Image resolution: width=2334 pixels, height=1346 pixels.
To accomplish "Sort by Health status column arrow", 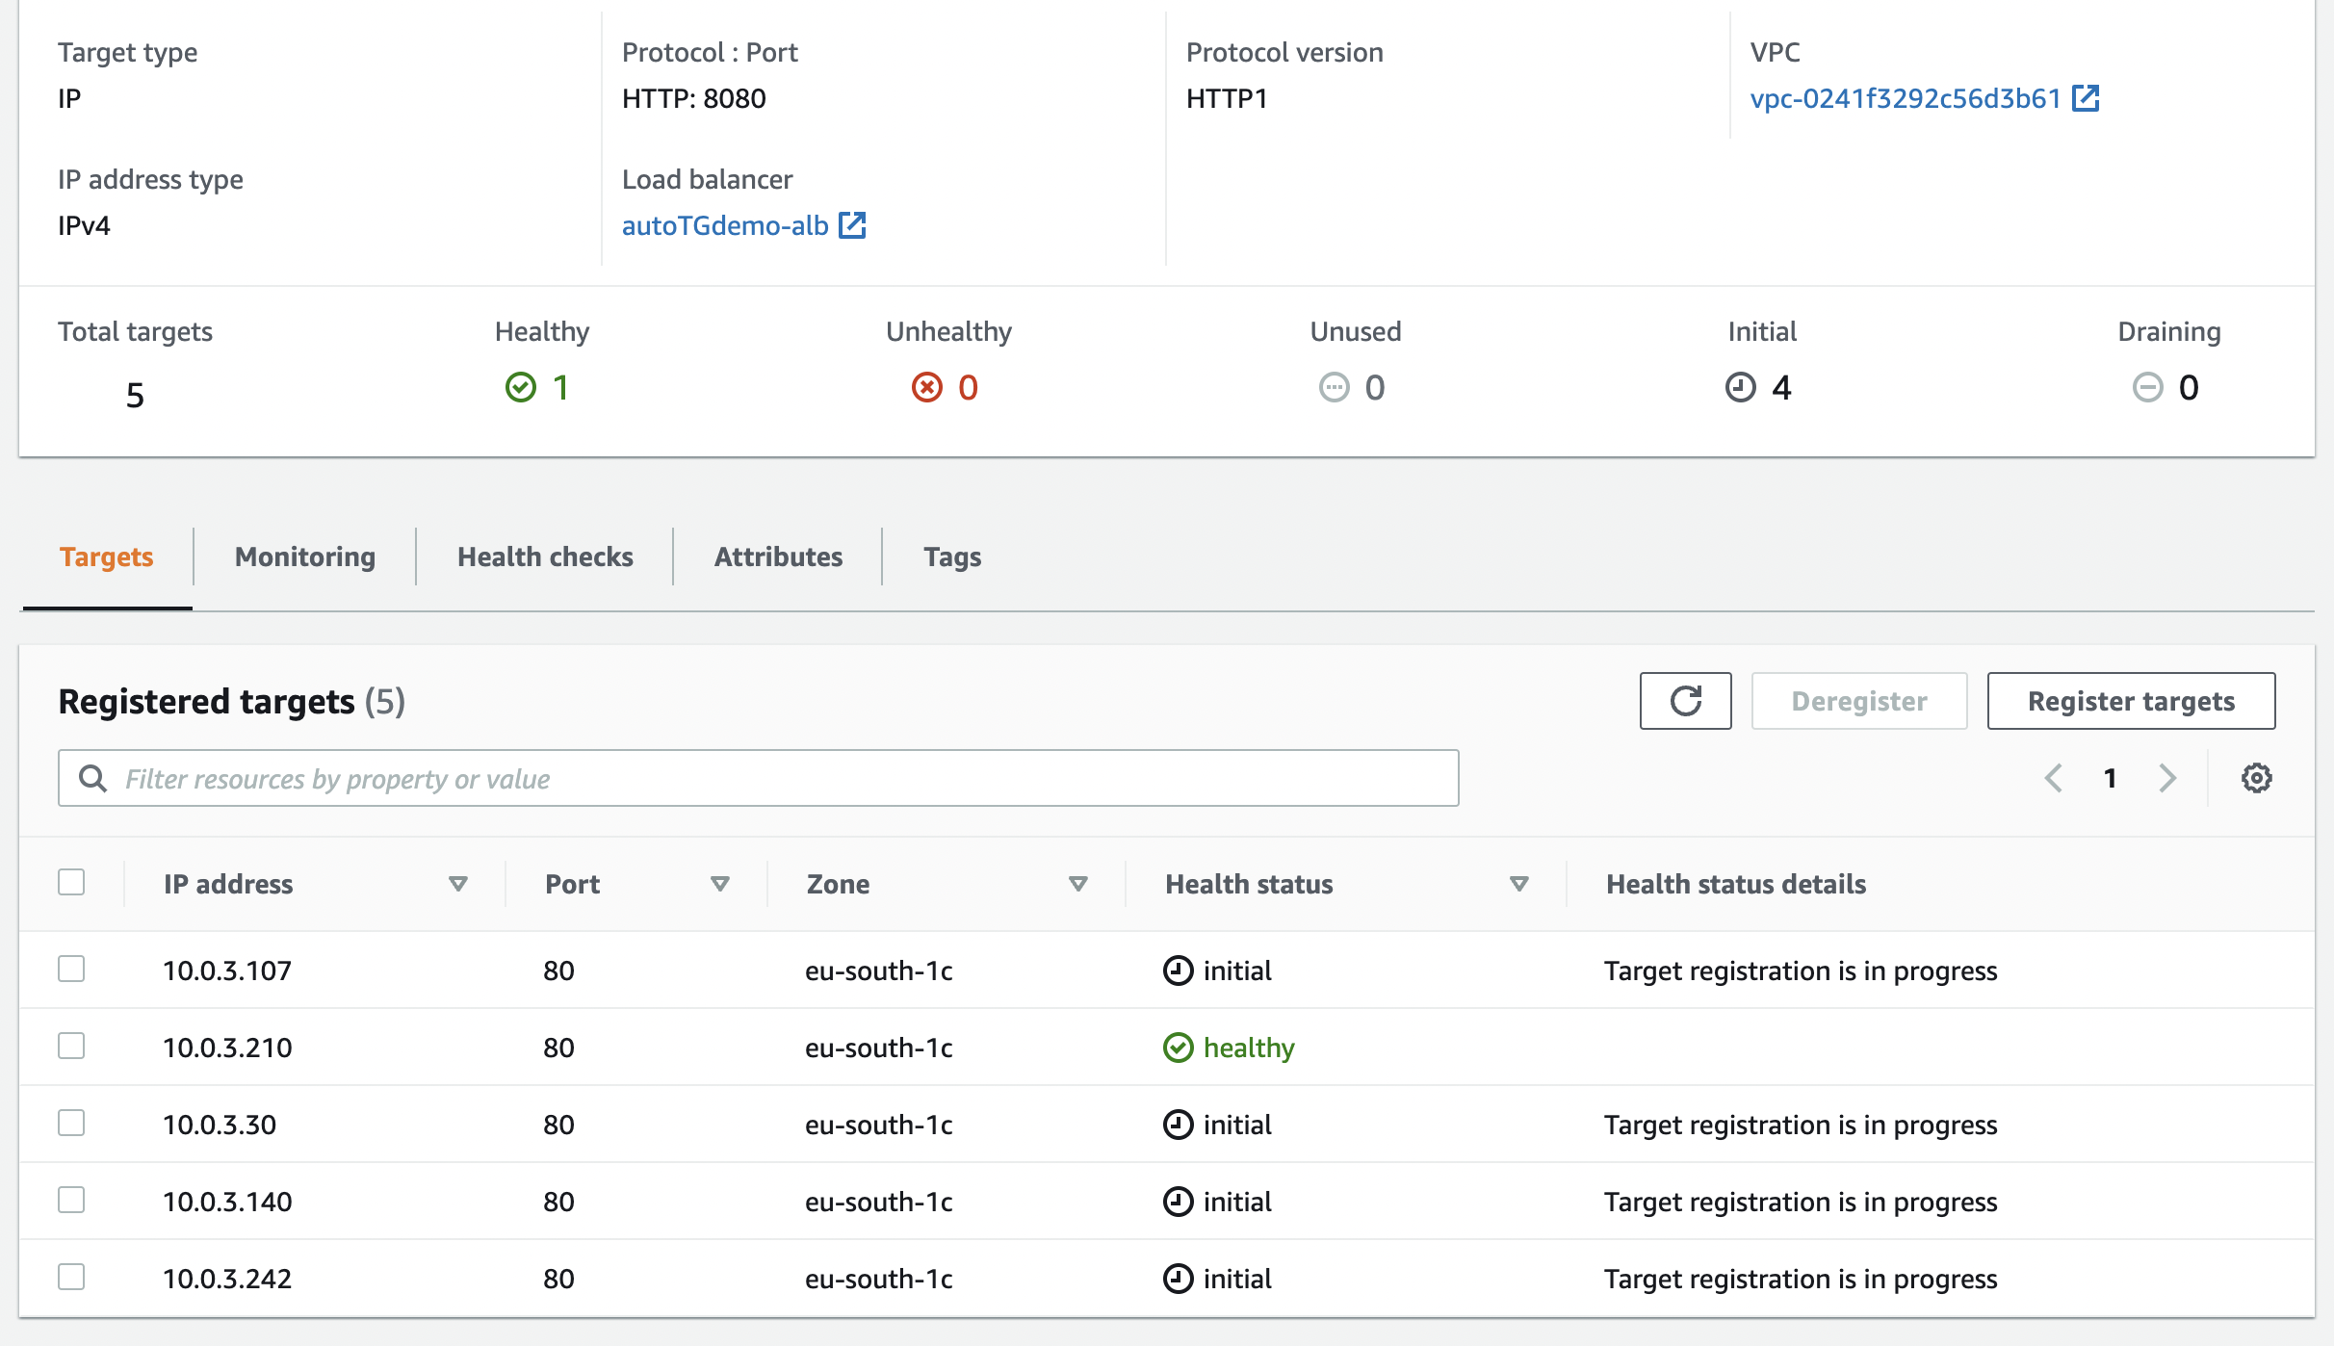I will tap(1518, 884).
